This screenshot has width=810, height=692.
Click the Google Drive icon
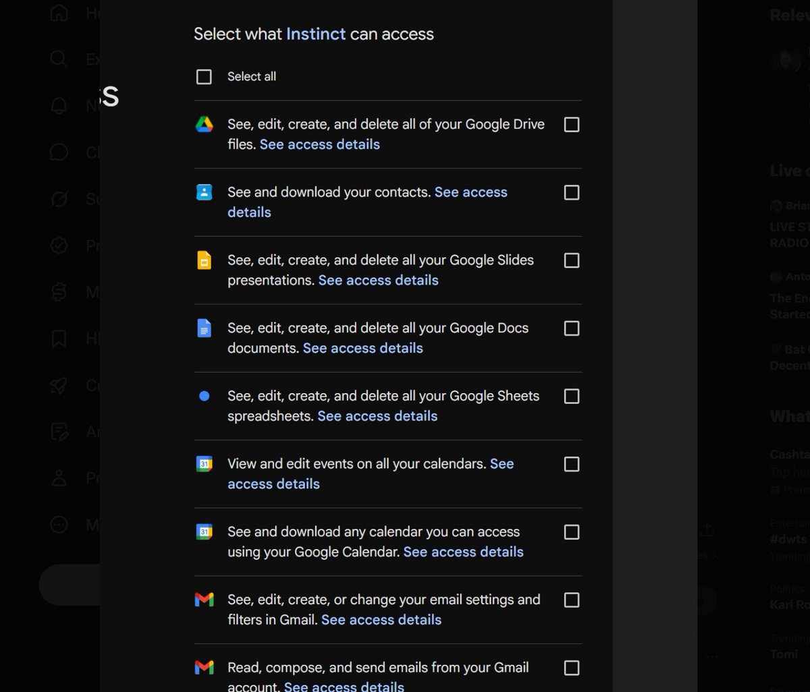point(204,124)
